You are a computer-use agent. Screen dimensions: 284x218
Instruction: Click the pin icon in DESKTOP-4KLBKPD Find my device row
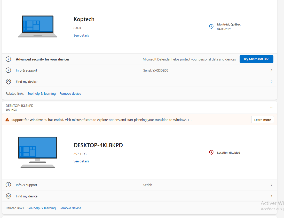[8, 196]
